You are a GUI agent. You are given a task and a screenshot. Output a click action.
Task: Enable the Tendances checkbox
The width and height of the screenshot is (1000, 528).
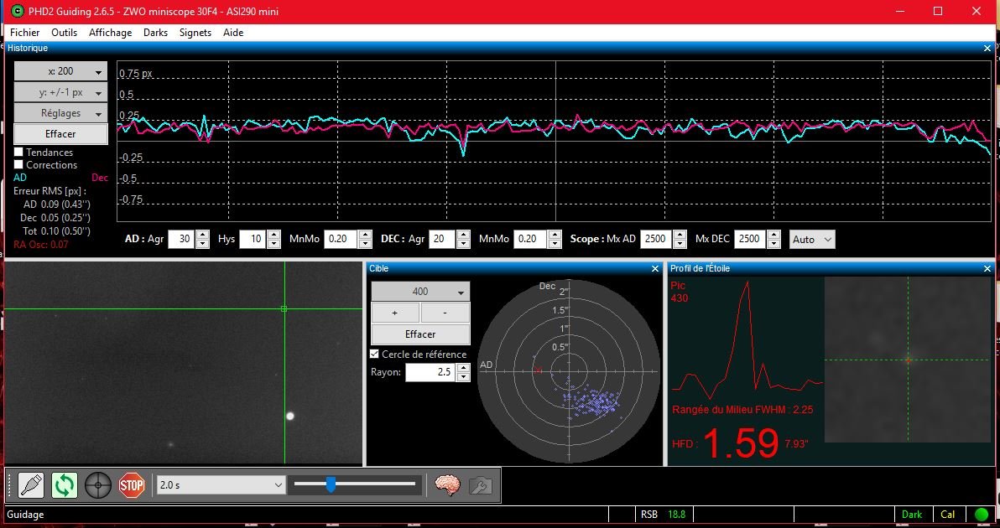(19, 153)
